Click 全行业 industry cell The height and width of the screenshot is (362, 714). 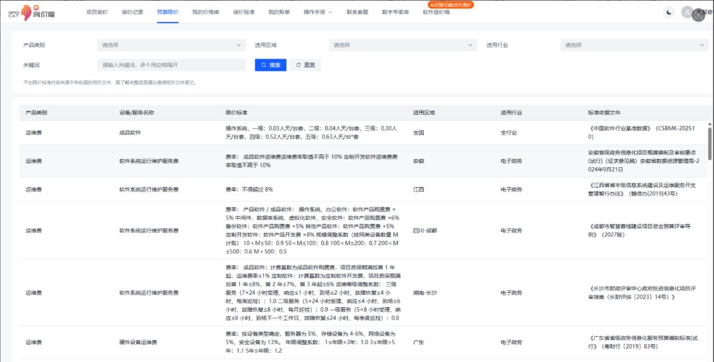(x=508, y=133)
